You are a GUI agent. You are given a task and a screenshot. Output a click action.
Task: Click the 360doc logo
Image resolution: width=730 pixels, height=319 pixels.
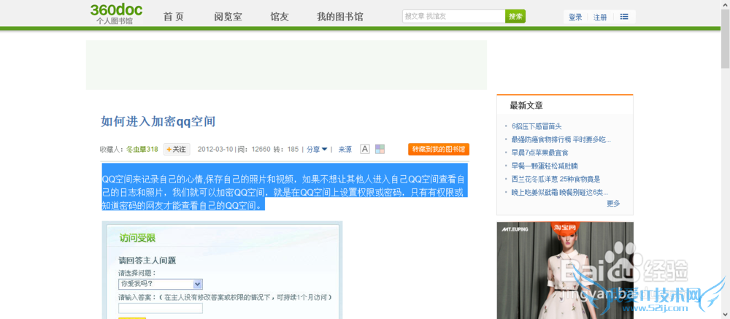(116, 14)
